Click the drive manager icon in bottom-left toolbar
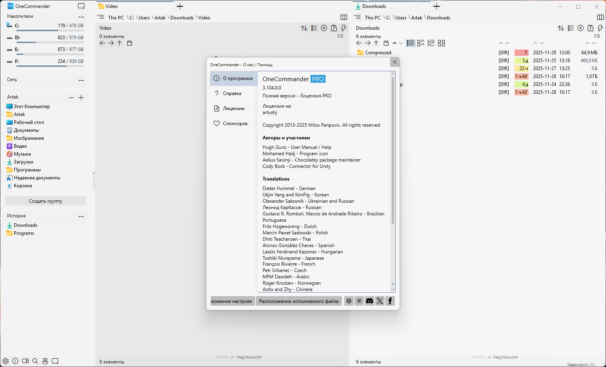This screenshot has height=367, width=606. pyautogui.click(x=45, y=361)
